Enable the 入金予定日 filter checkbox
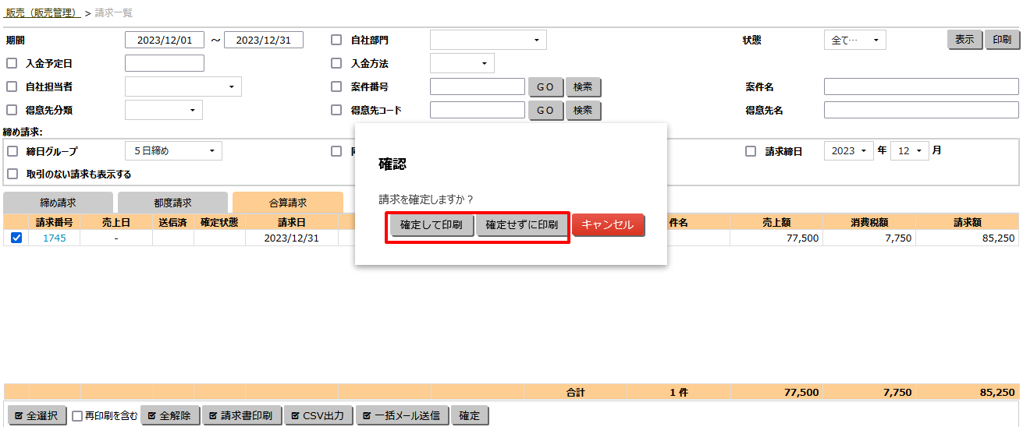 coord(12,64)
